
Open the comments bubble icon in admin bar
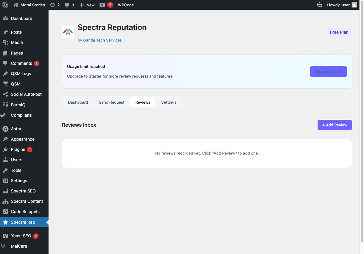[x=67, y=5]
